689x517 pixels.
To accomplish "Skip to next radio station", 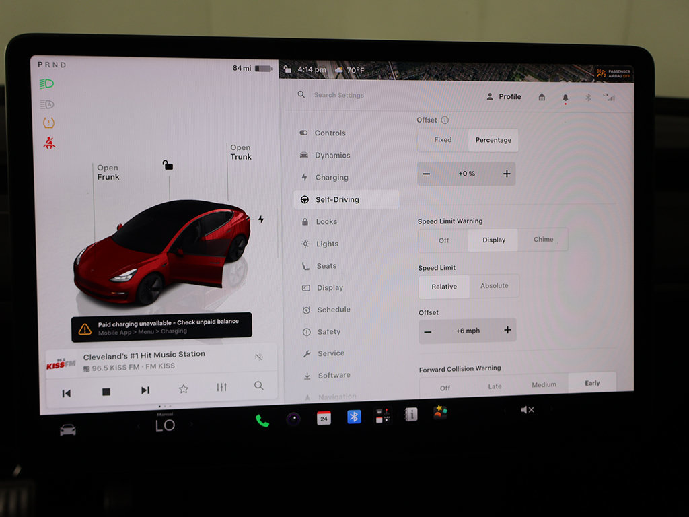I will click(x=145, y=390).
